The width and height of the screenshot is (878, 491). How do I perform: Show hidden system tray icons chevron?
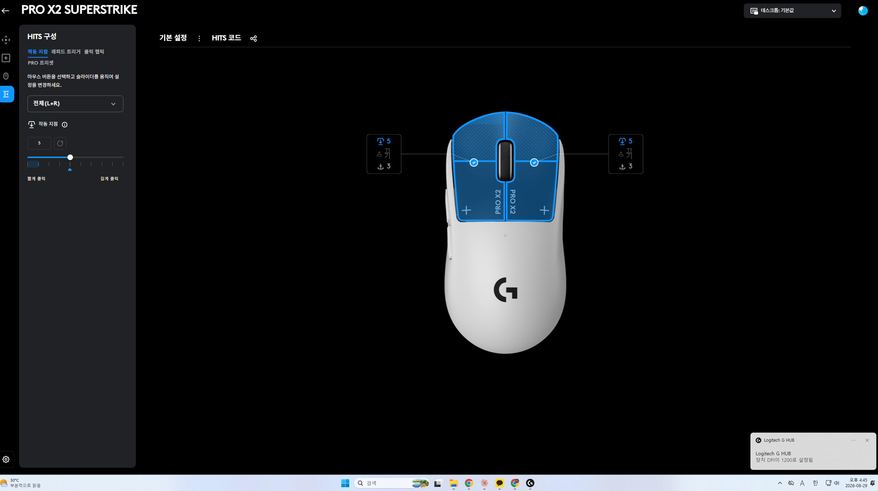click(780, 483)
